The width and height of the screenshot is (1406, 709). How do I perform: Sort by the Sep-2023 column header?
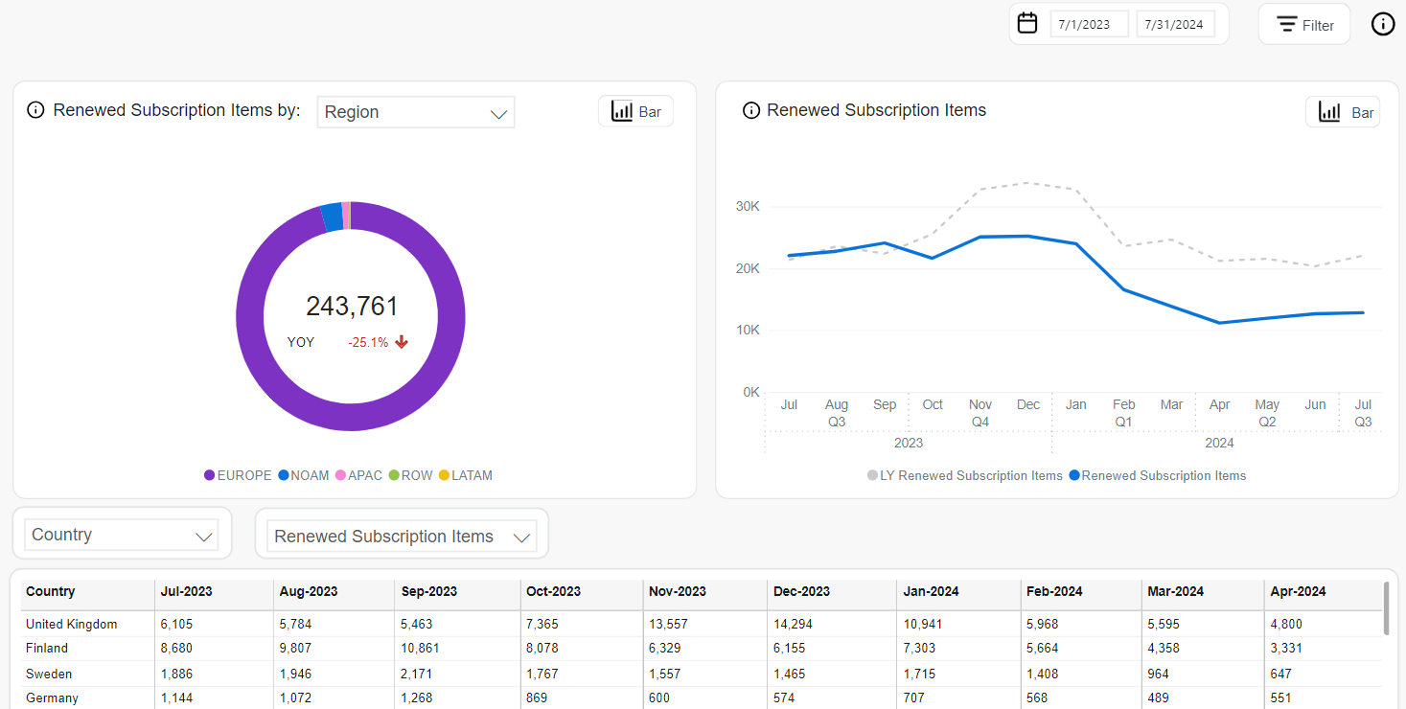457,592
